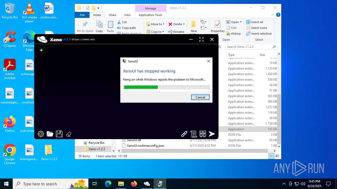Open Google Chrome desktop shortcut
This screenshot has height=189, width=337.
point(10,154)
